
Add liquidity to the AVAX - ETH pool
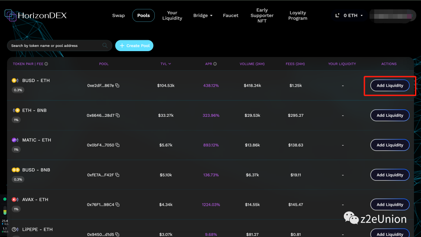coord(389,205)
